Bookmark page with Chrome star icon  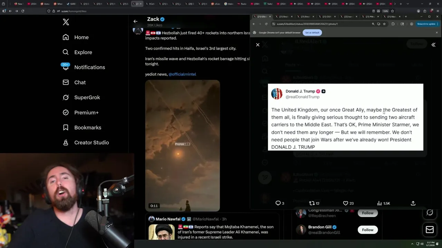[384, 24]
